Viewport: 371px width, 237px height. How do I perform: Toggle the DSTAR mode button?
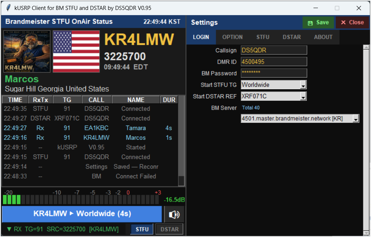point(169,229)
